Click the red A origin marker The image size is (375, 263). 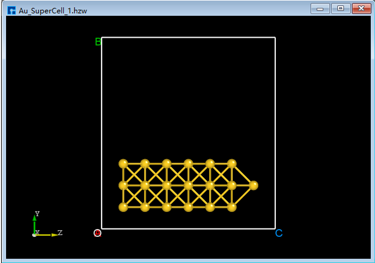(98, 233)
